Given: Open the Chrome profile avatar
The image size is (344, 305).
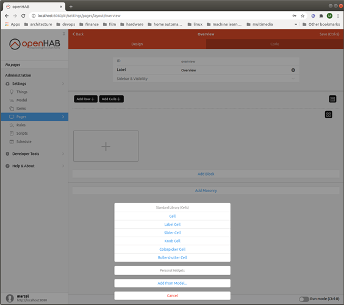Looking at the screenshot, I should 329,16.
